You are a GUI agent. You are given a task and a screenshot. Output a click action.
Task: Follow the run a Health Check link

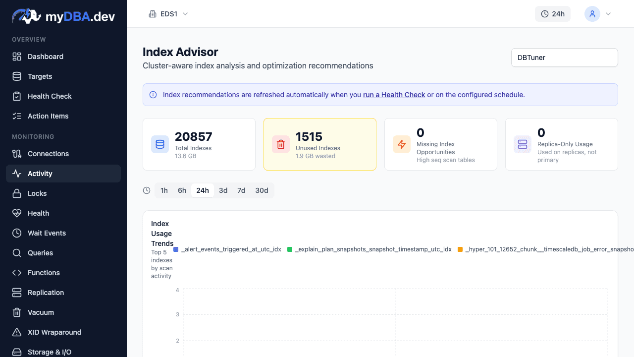[394, 95]
